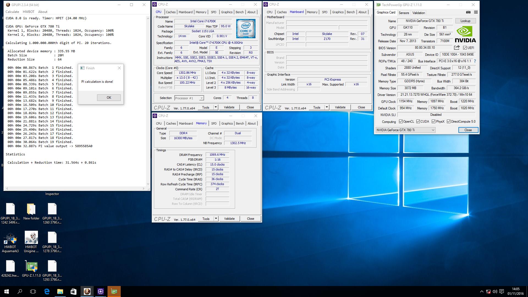Take a GPU-Z screenshot with the camera icon
The height and width of the screenshot is (297, 528).
tap(468, 12)
